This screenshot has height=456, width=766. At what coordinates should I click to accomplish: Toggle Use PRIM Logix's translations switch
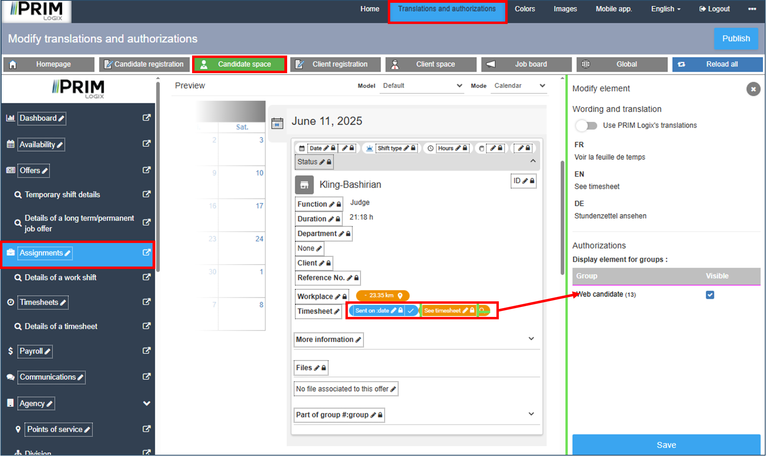pos(586,125)
